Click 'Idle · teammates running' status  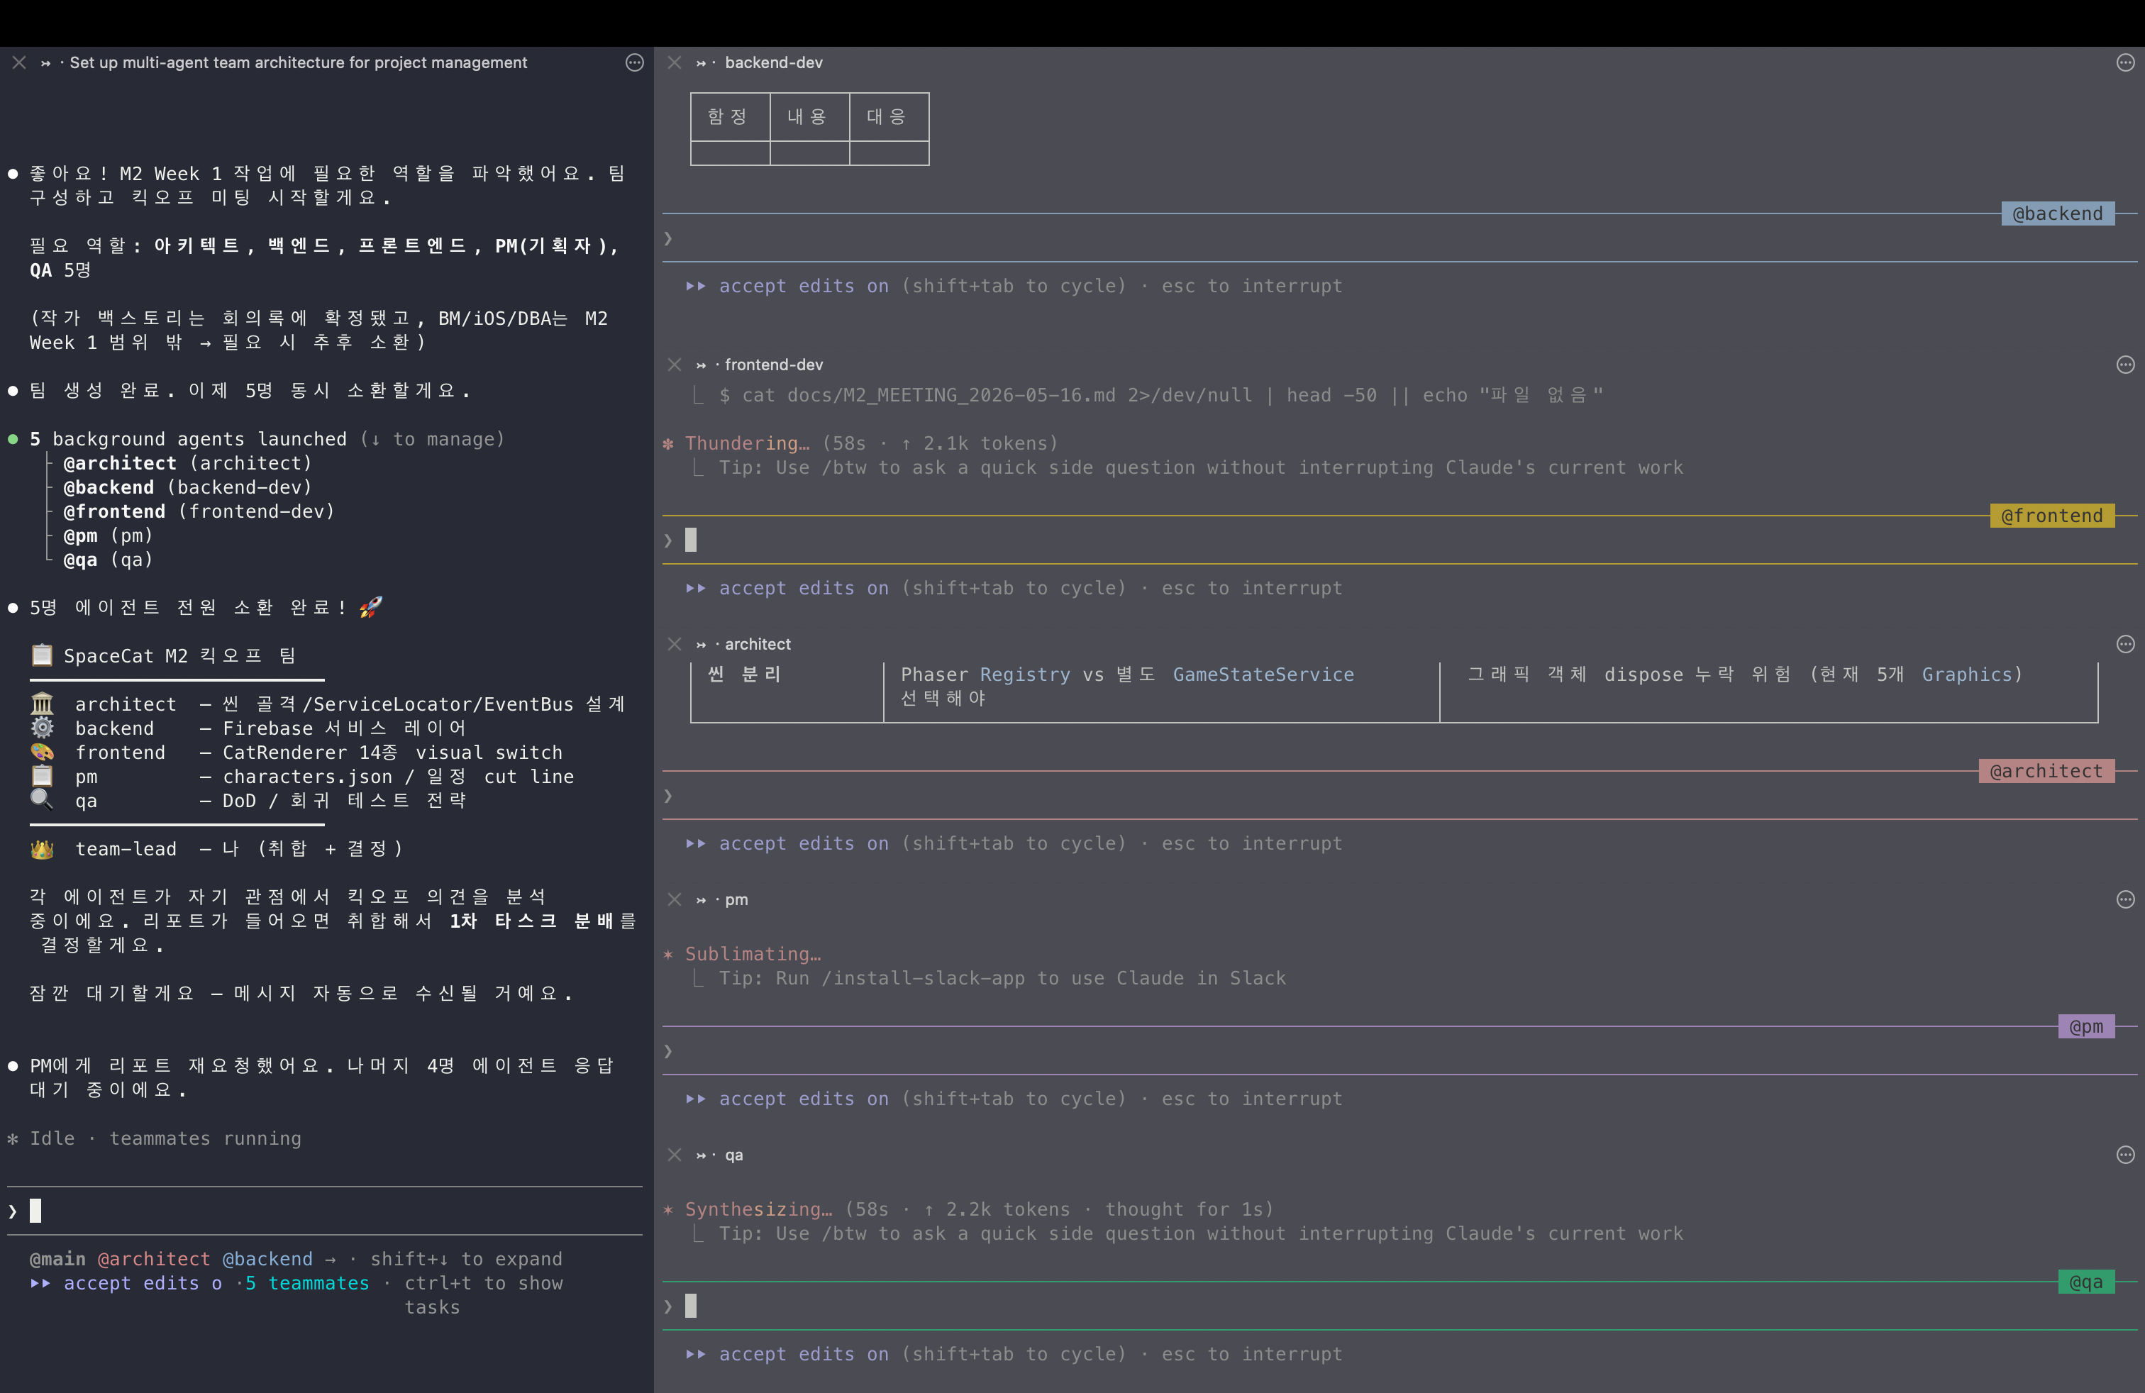click(x=165, y=1138)
